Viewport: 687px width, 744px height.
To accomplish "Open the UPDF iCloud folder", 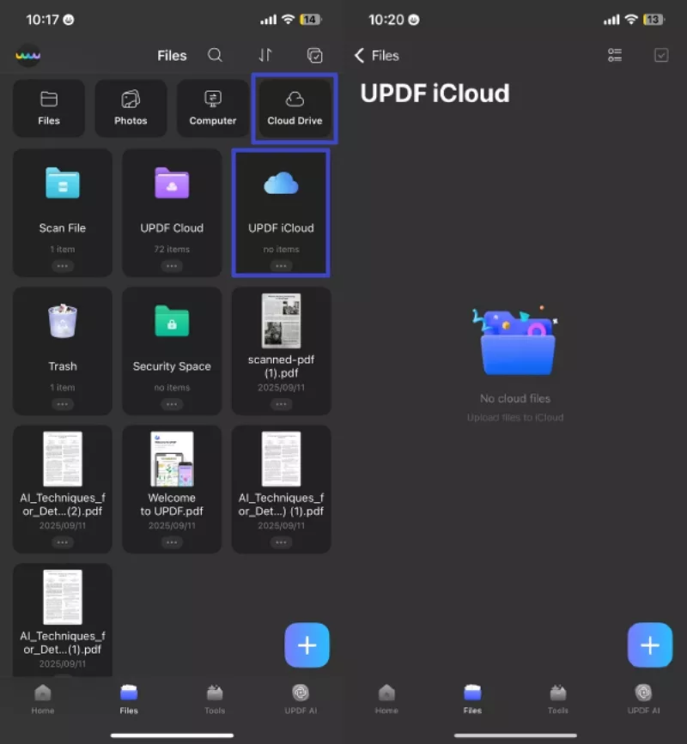I will pyautogui.click(x=281, y=213).
